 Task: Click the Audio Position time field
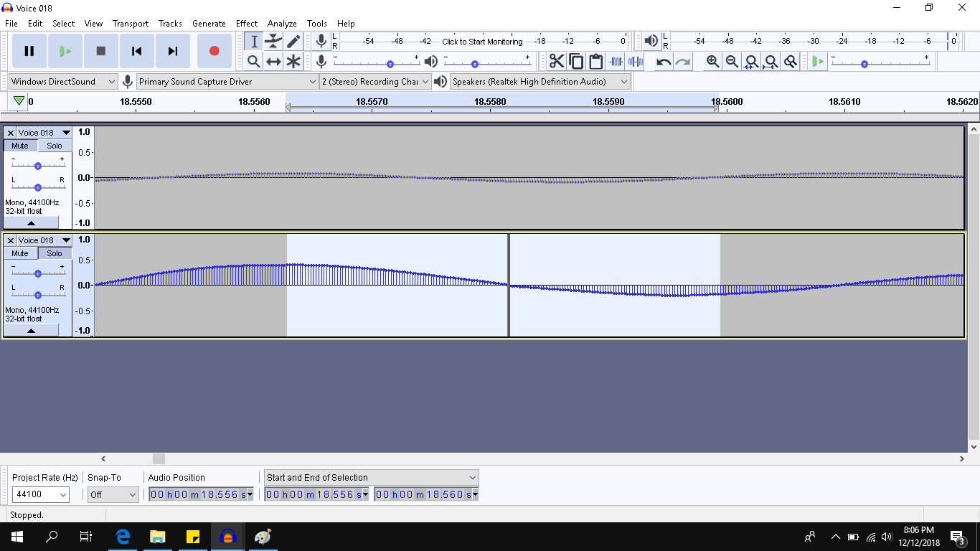click(x=201, y=494)
